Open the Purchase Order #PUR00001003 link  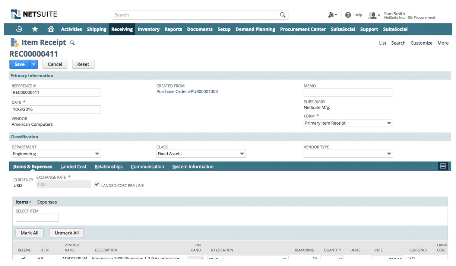coord(187,92)
